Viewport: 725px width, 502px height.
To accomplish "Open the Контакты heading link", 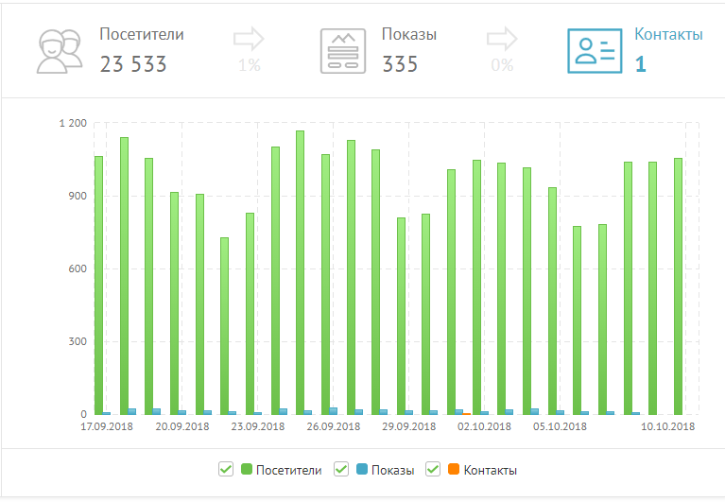I will [668, 34].
